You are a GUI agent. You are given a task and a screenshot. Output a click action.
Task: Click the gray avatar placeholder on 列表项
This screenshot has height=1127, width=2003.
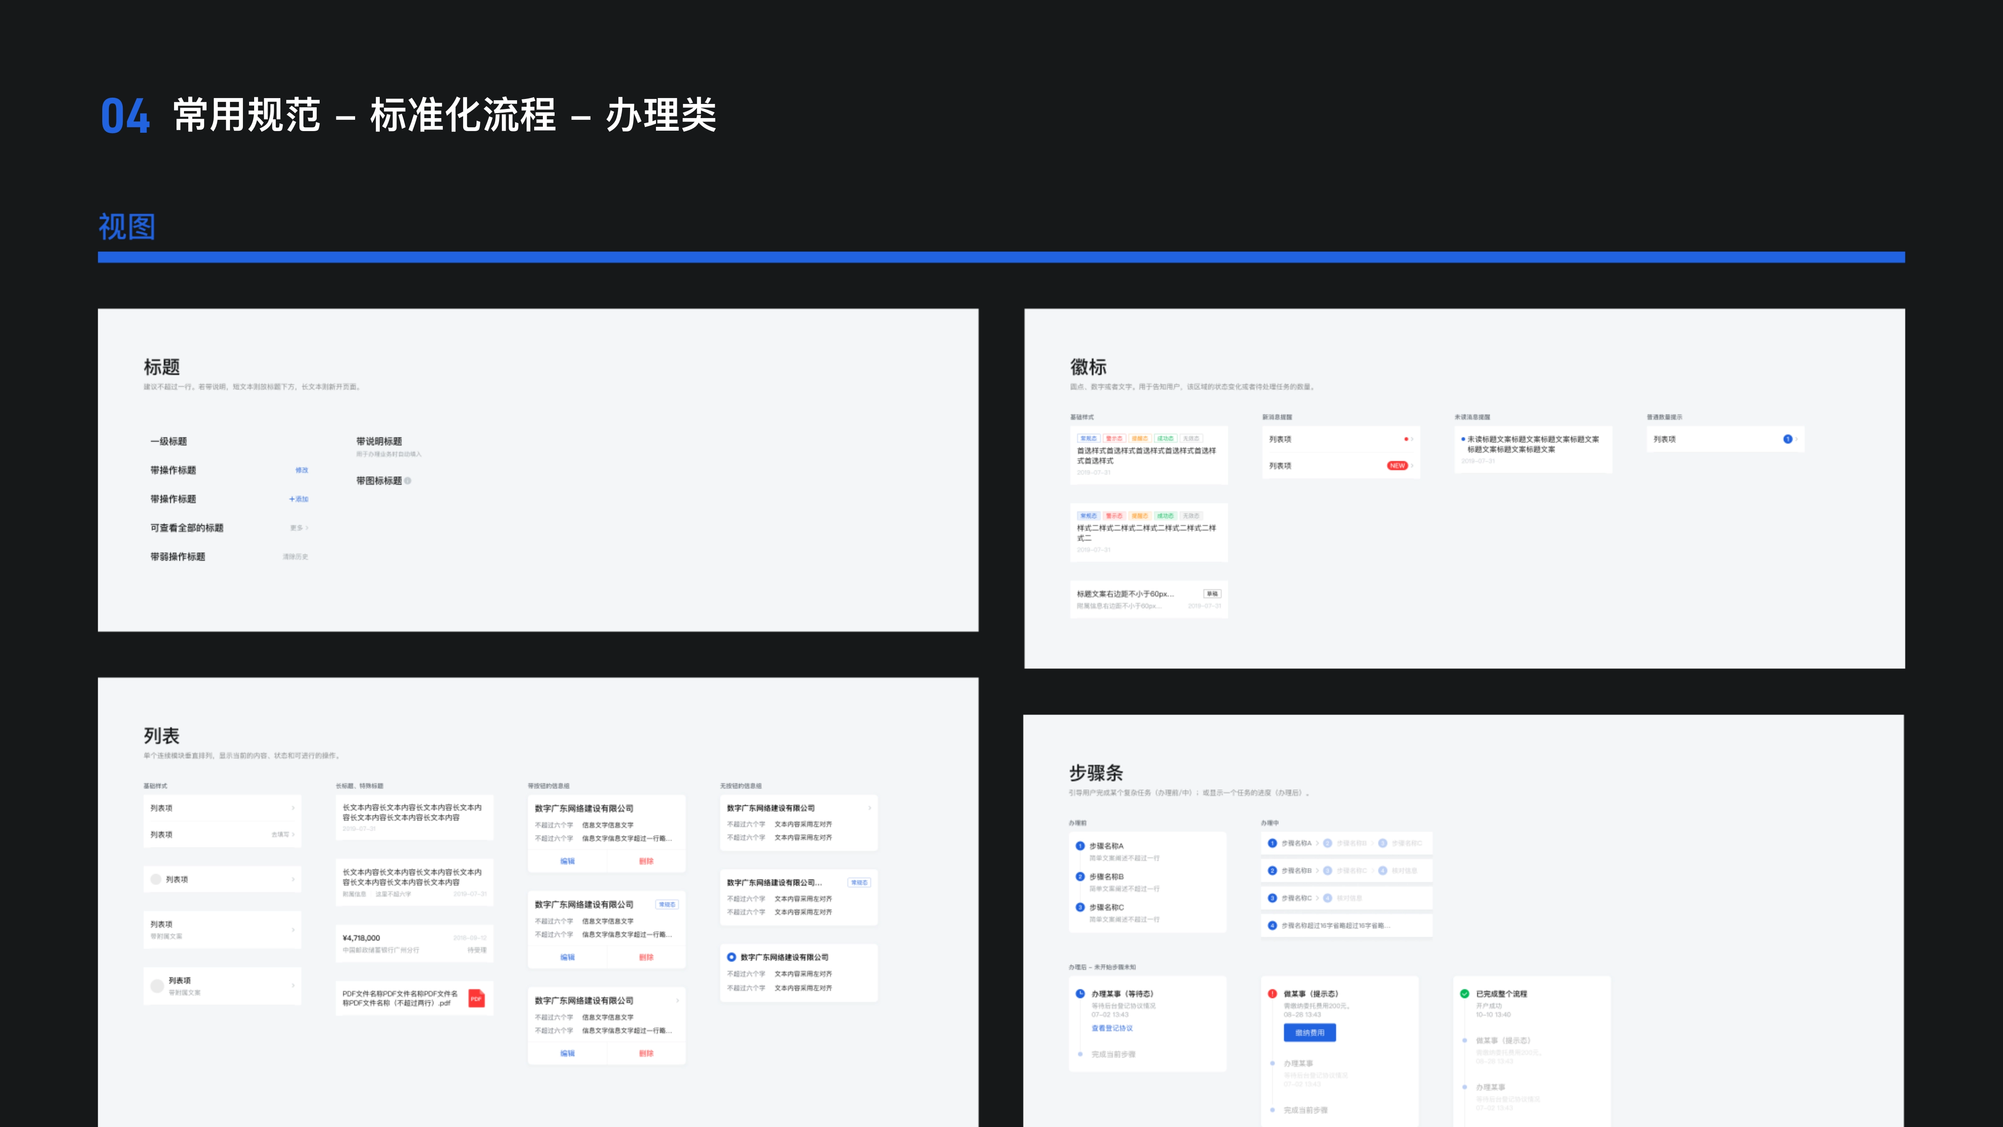156,879
